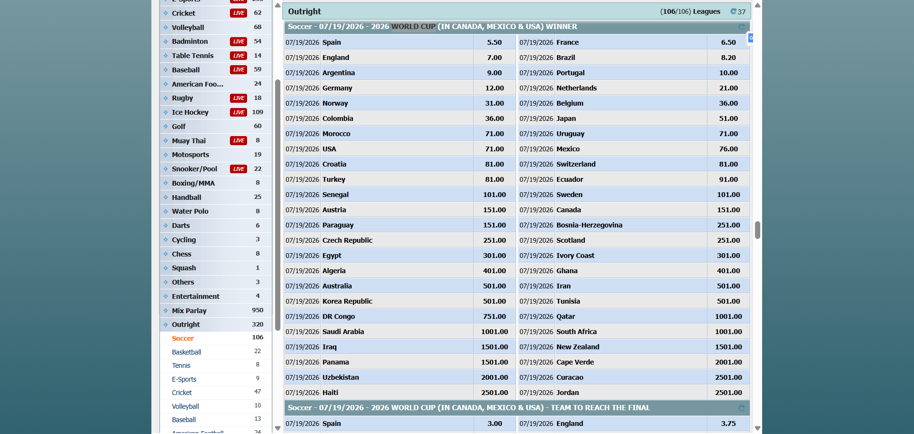
Task: Click the LIVE badge beside Badminton
Action: [238, 41]
